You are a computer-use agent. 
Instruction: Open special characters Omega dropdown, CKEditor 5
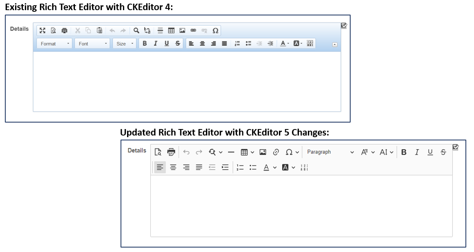(x=292, y=152)
